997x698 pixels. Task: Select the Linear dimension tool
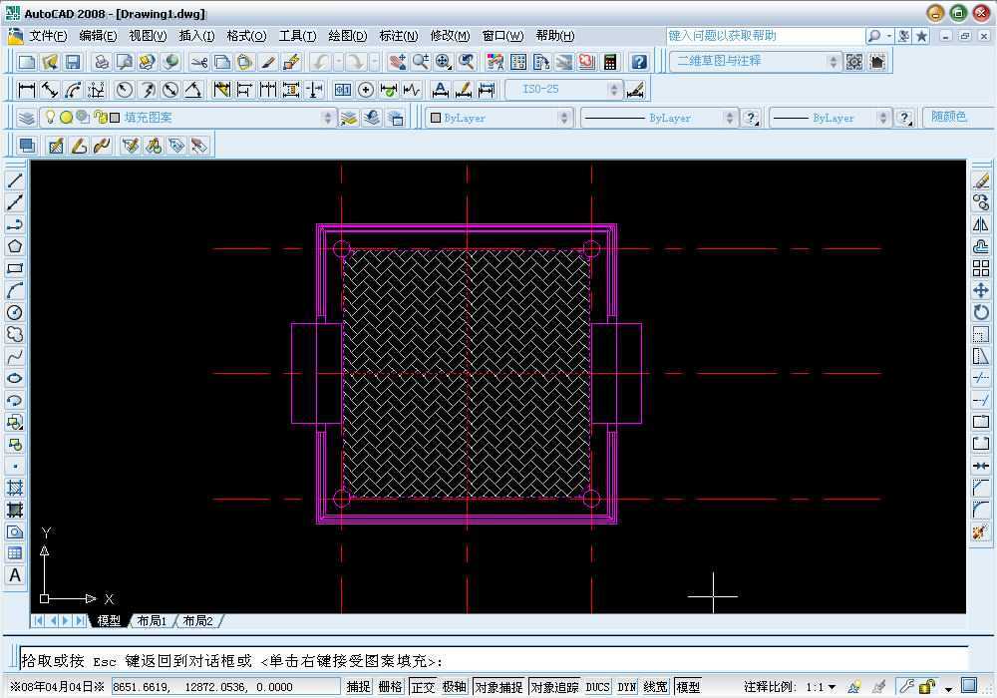(27, 90)
